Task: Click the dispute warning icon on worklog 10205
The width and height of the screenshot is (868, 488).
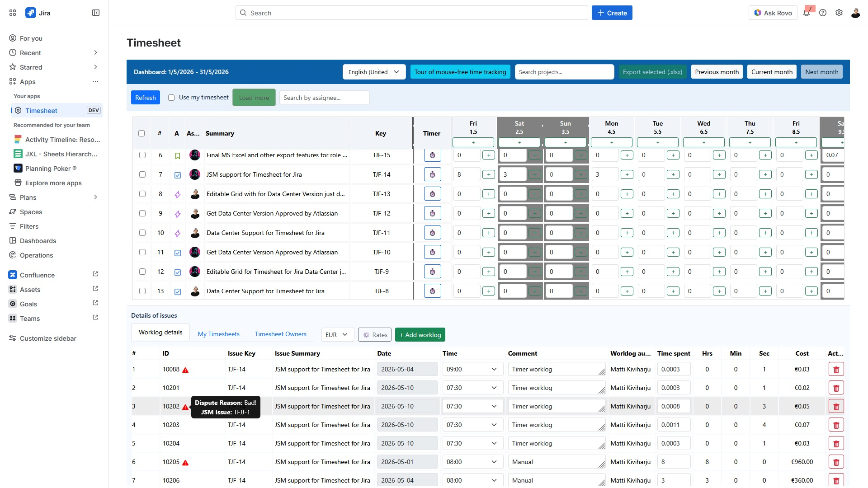Action: [185, 463]
